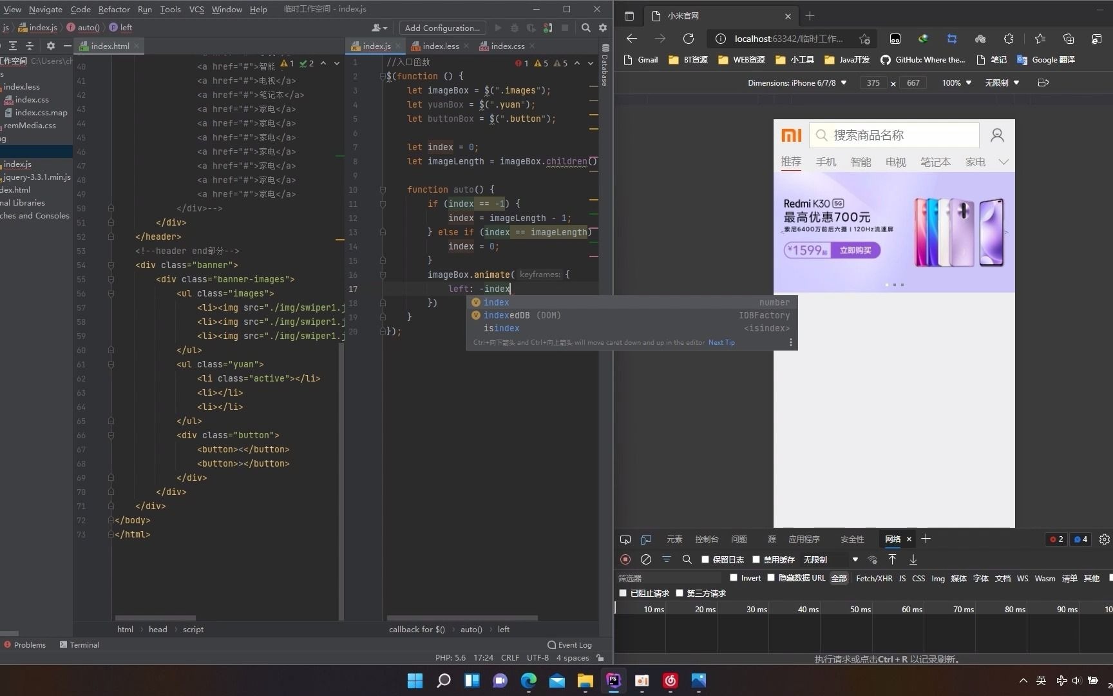Click the Next Tip link in autocomplete popup
Viewport: 1113px width, 696px height.
pos(721,342)
